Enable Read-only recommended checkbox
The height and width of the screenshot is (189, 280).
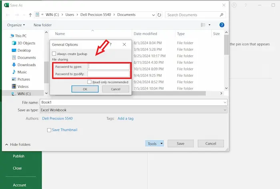click(x=89, y=82)
